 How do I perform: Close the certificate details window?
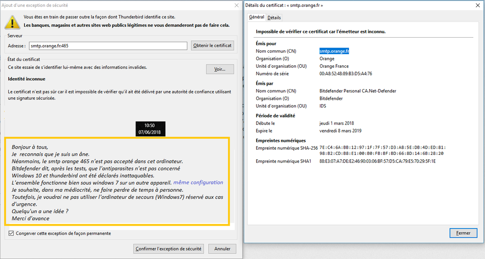tap(478, 5)
